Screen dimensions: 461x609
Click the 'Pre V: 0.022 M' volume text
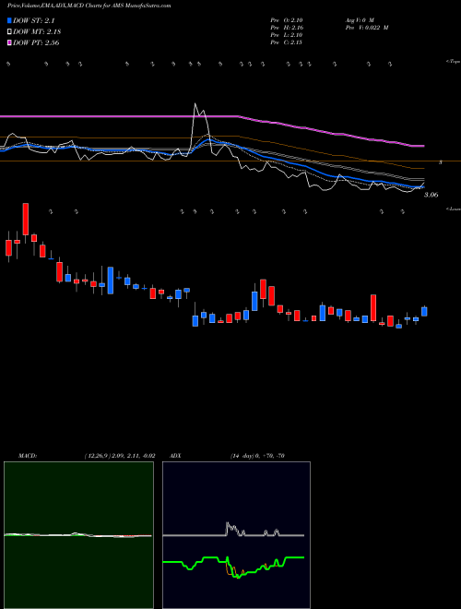[x=367, y=28]
